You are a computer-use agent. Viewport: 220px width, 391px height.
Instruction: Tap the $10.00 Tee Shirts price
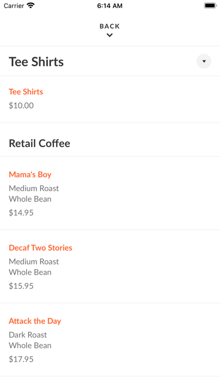[21, 106]
